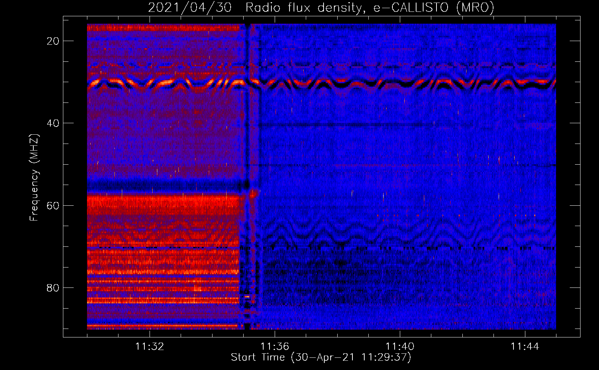Click the 'Start Time (30-Apr-21 11:29:37)' x-axis label
Viewport: 599px width, 370px height.
click(321, 357)
